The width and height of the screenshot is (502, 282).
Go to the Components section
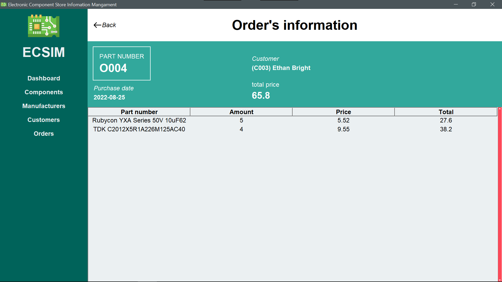pos(44,92)
